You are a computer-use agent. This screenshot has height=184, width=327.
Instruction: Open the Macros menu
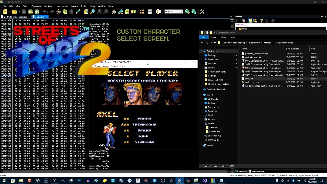pos(75,6)
